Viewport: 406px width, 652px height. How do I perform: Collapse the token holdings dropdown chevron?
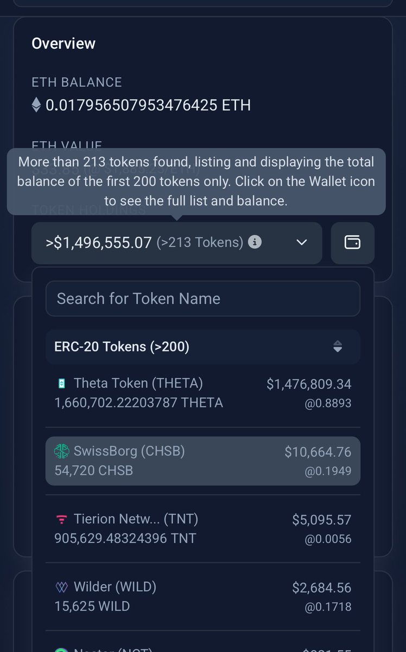point(302,242)
